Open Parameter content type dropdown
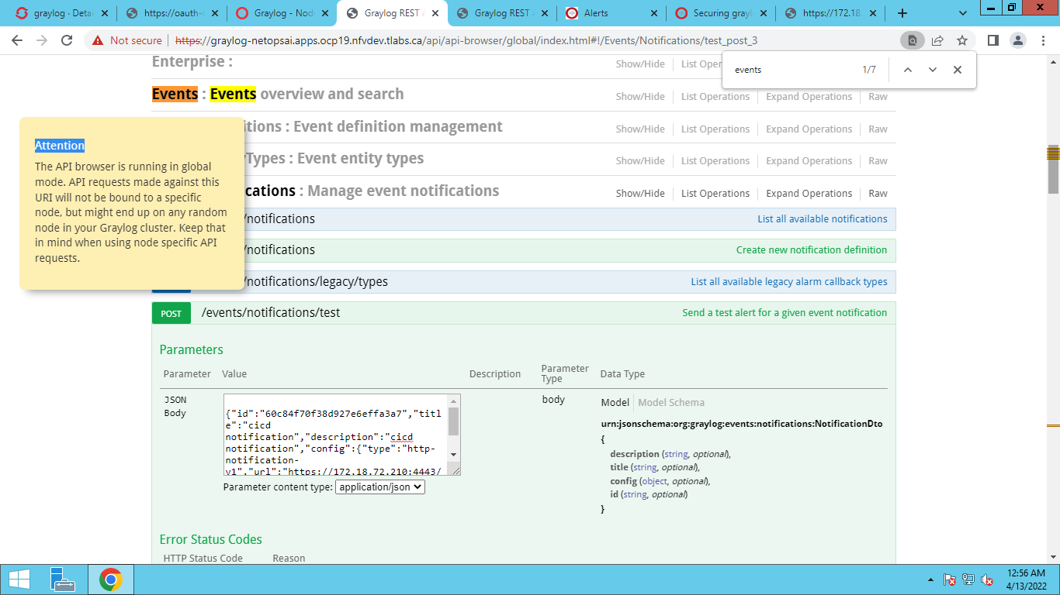 pyautogui.click(x=380, y=487)
